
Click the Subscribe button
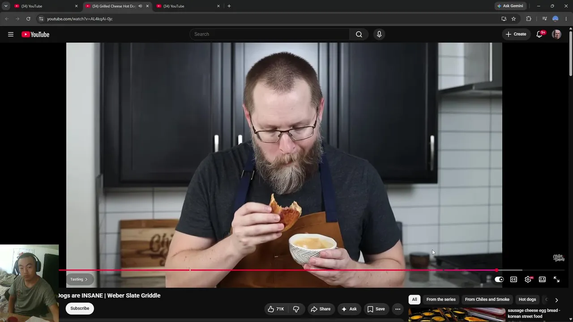pos(80,309)
